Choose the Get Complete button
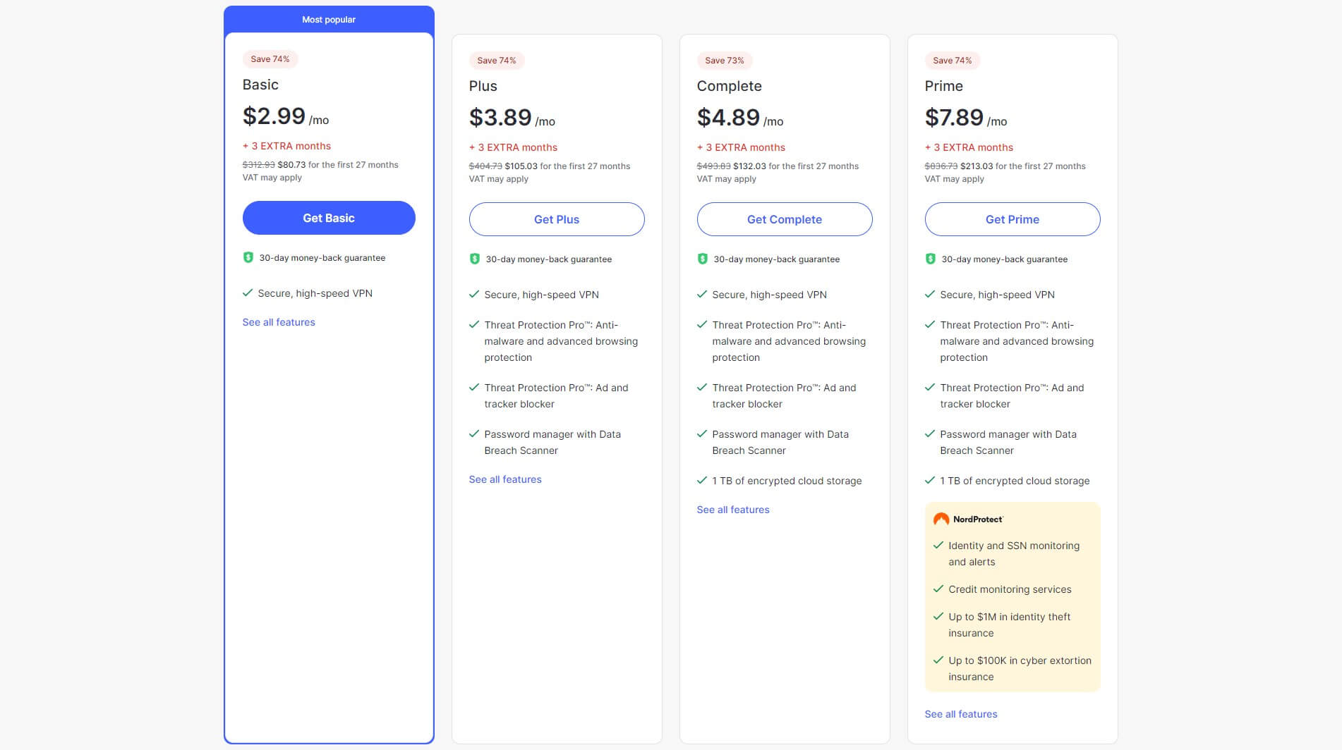 (785, 219)
